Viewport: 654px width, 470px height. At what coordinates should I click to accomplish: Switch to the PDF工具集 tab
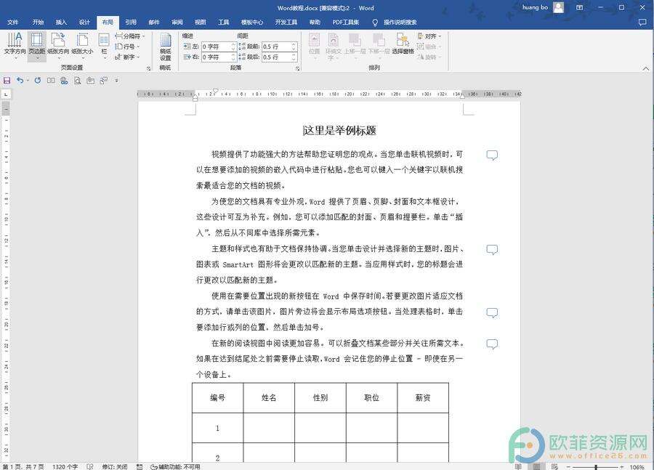[345, 22]
